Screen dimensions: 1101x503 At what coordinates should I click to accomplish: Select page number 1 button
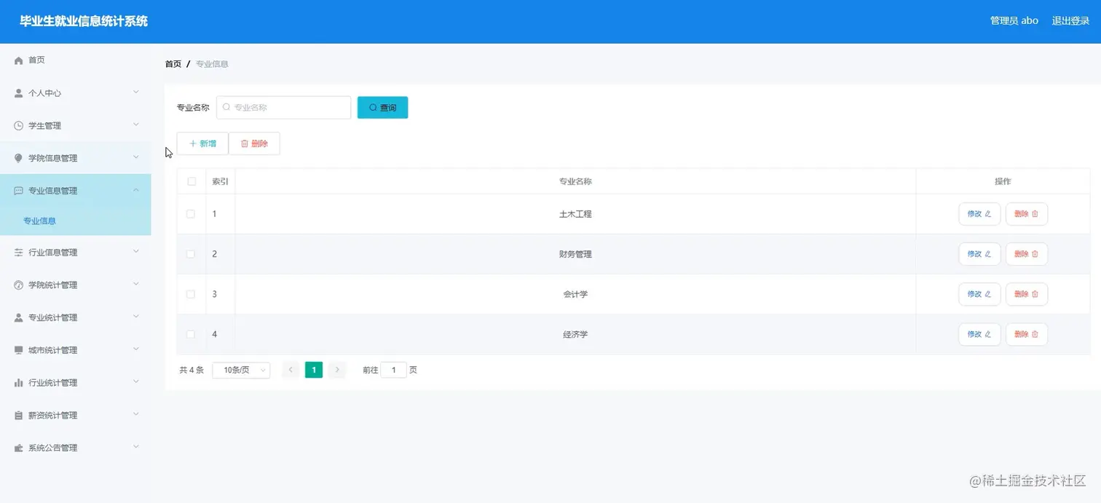pos(314,370)
